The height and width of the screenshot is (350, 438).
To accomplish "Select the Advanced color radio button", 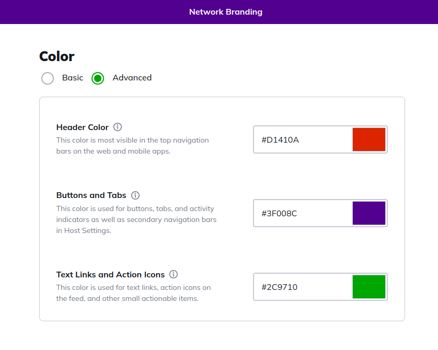I will tap(98, 78).
